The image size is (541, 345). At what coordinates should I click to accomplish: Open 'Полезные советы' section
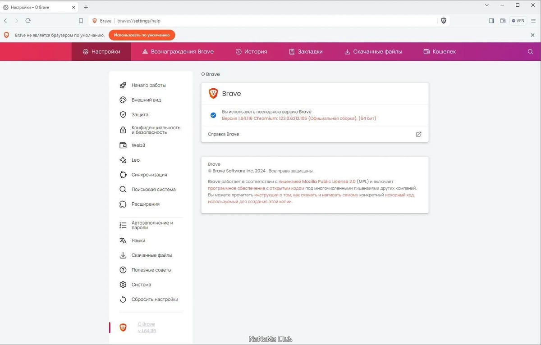coord(151,270)
